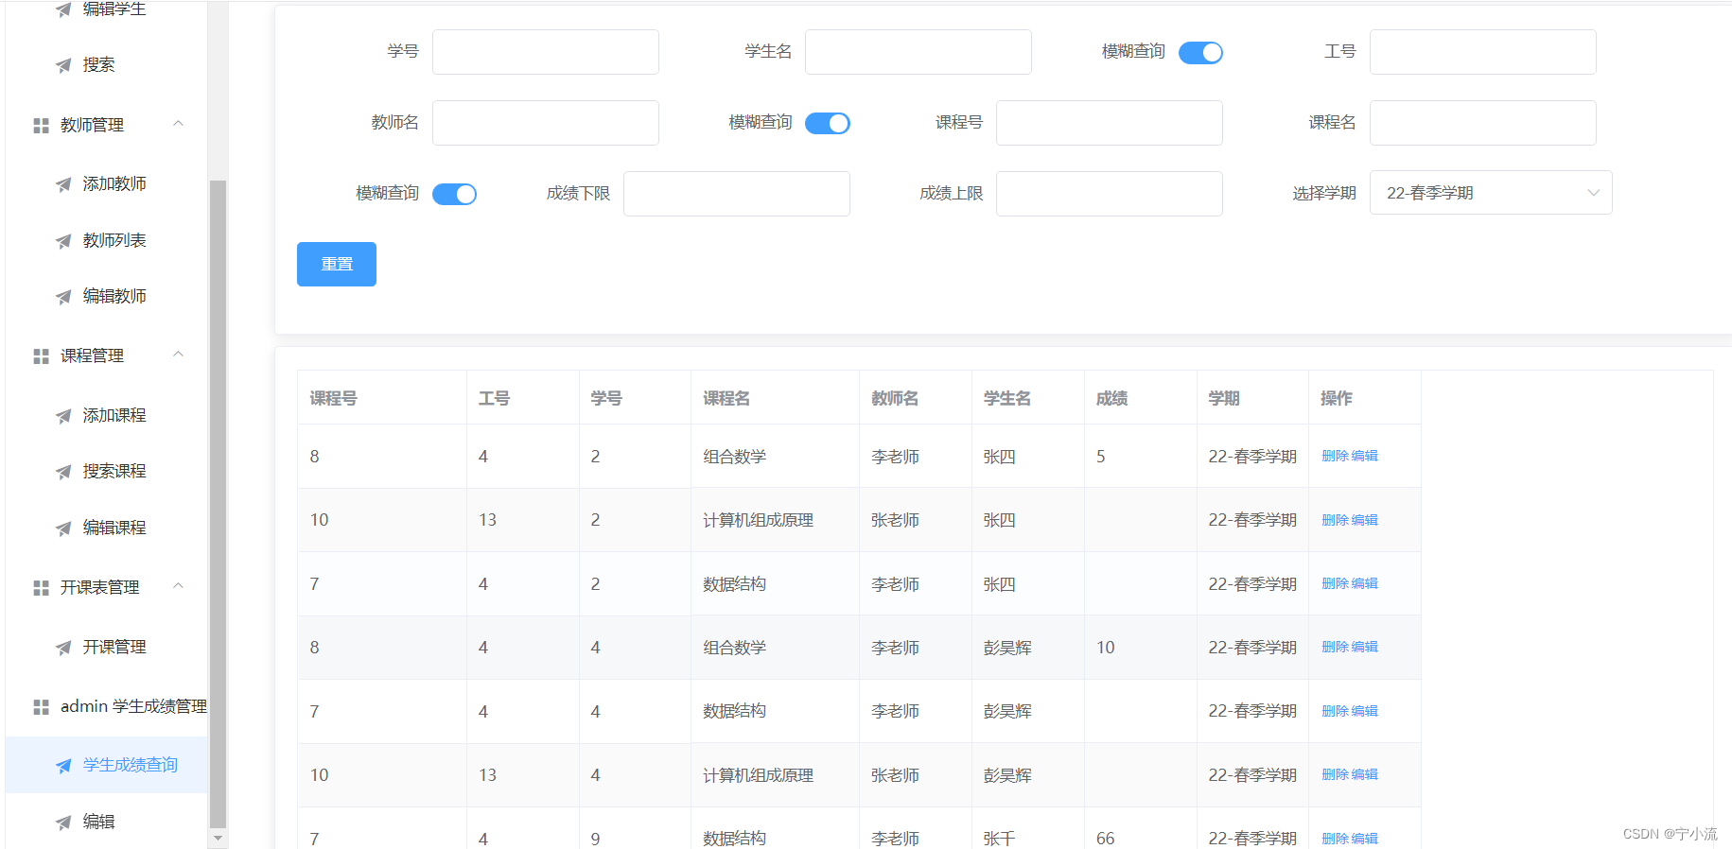This screenshot has height=849, width=1732.
Task: Focus the 课程号 input field
Action: (1110, 123)
